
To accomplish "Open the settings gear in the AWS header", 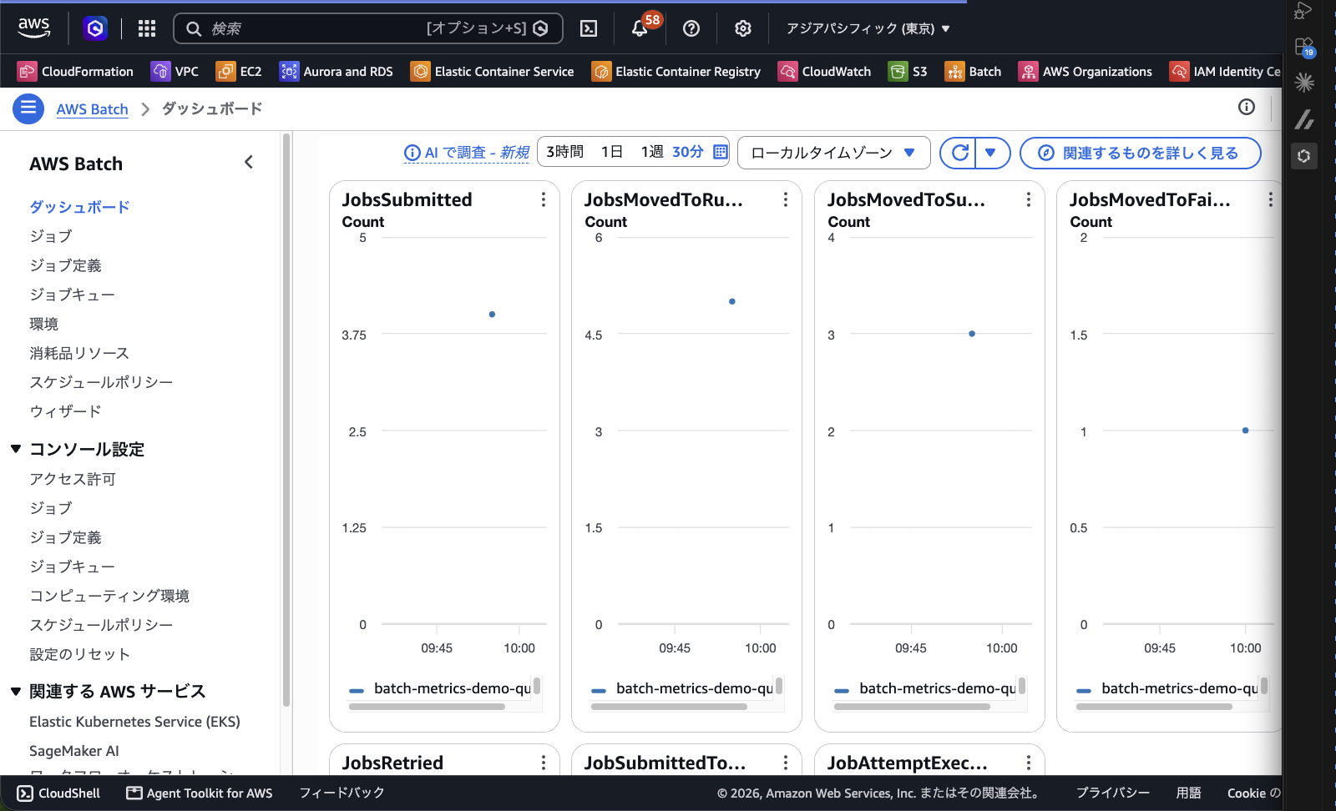I will [742, 28].
